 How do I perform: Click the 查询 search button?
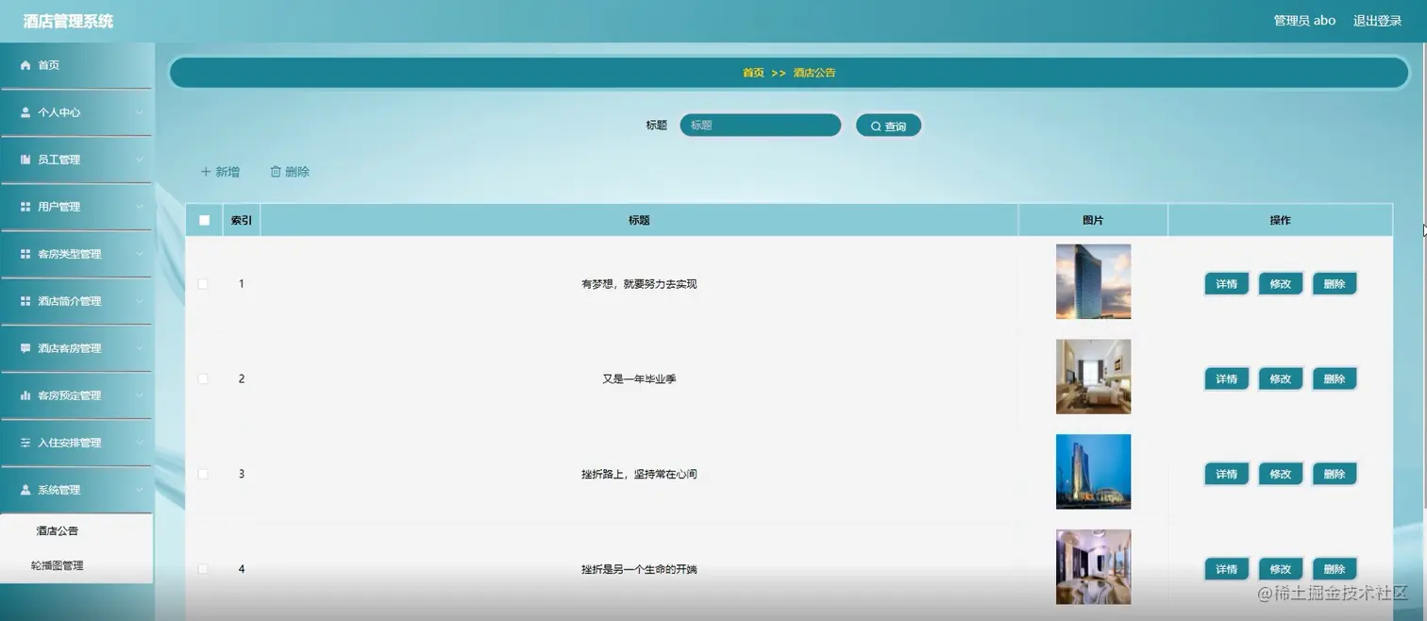pyautogui.click(x=888, y=126)
